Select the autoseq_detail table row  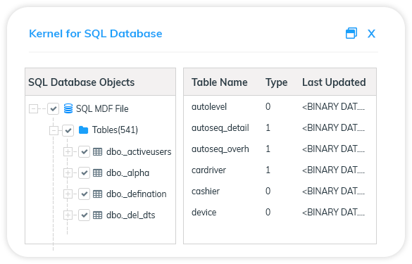point(280,128)
